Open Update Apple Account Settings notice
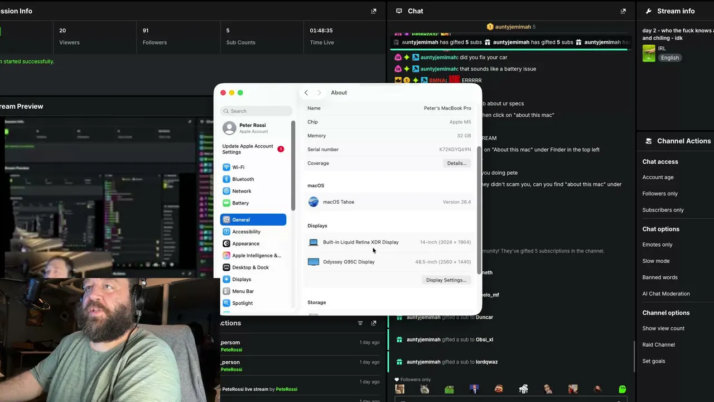The width and height of the screenshot is (714, 402). coord(253,149)
